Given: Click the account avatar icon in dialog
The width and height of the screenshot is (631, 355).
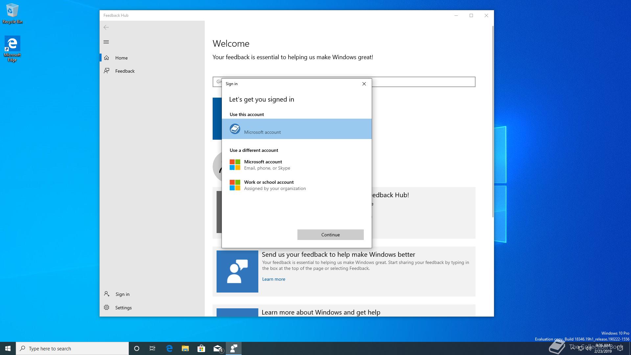Looking at the screenshot, I should point(235,129).
